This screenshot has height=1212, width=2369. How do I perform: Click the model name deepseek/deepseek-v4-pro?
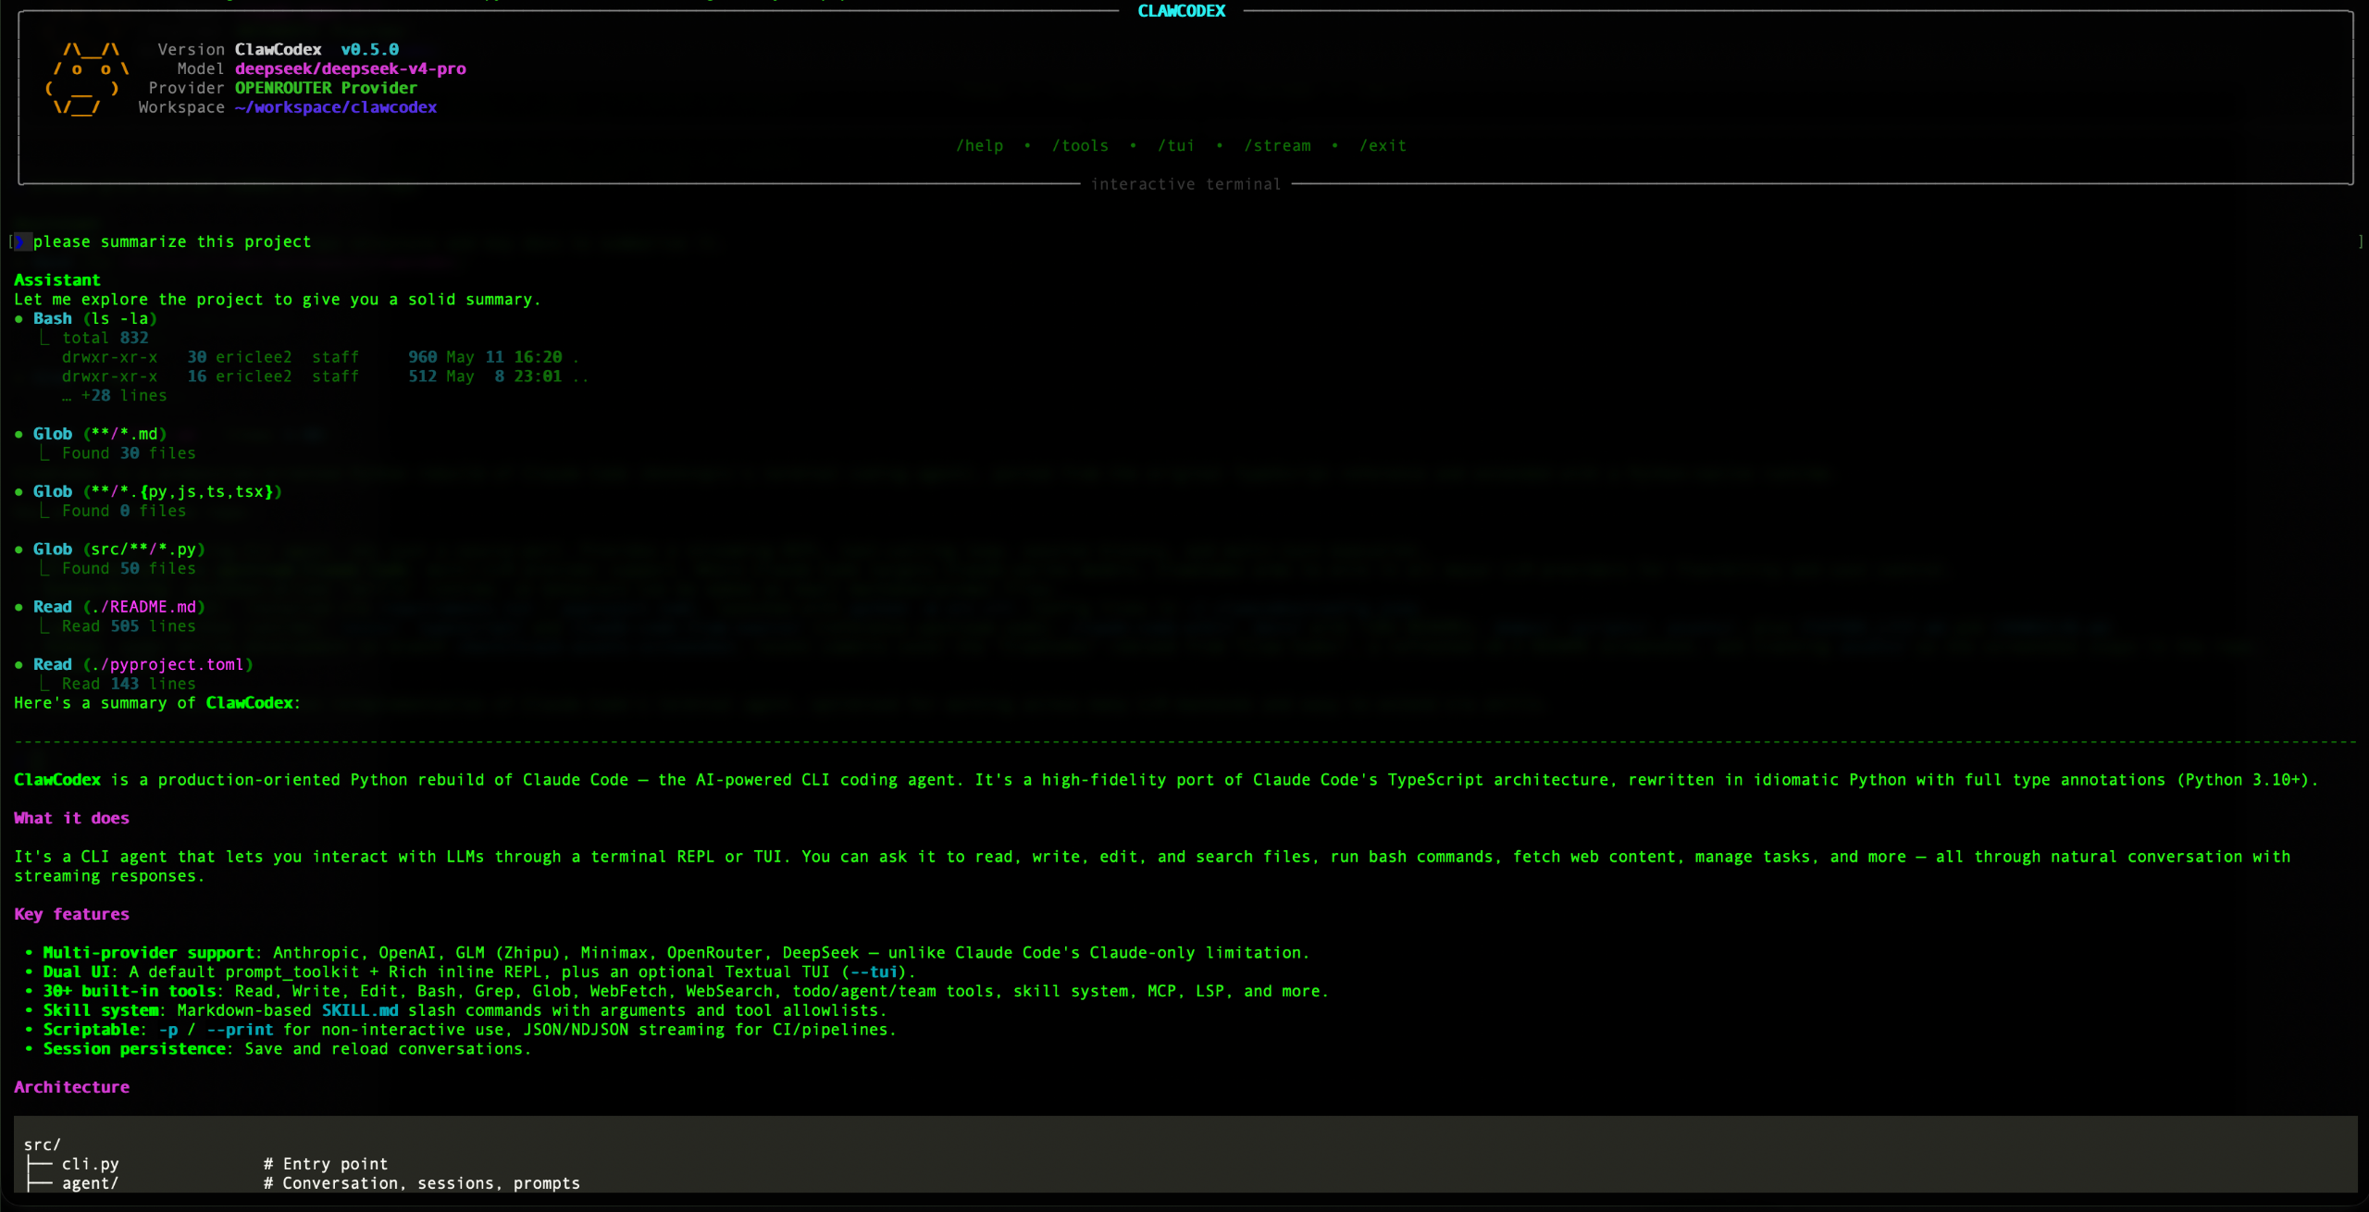pos(350,68)
